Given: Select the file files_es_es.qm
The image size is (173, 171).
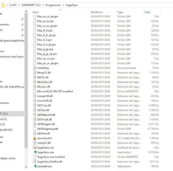Looking at the screenshot, I should click(x=45, y=21).
